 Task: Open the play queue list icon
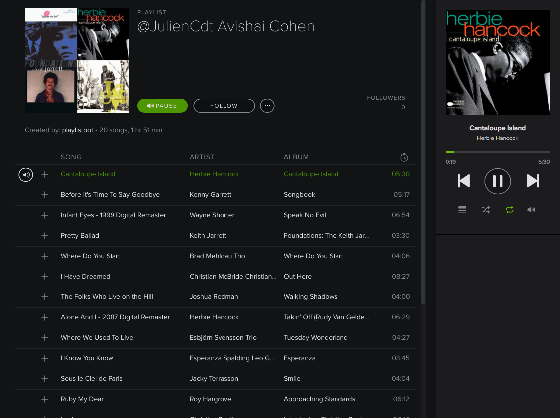coord(462,210)
